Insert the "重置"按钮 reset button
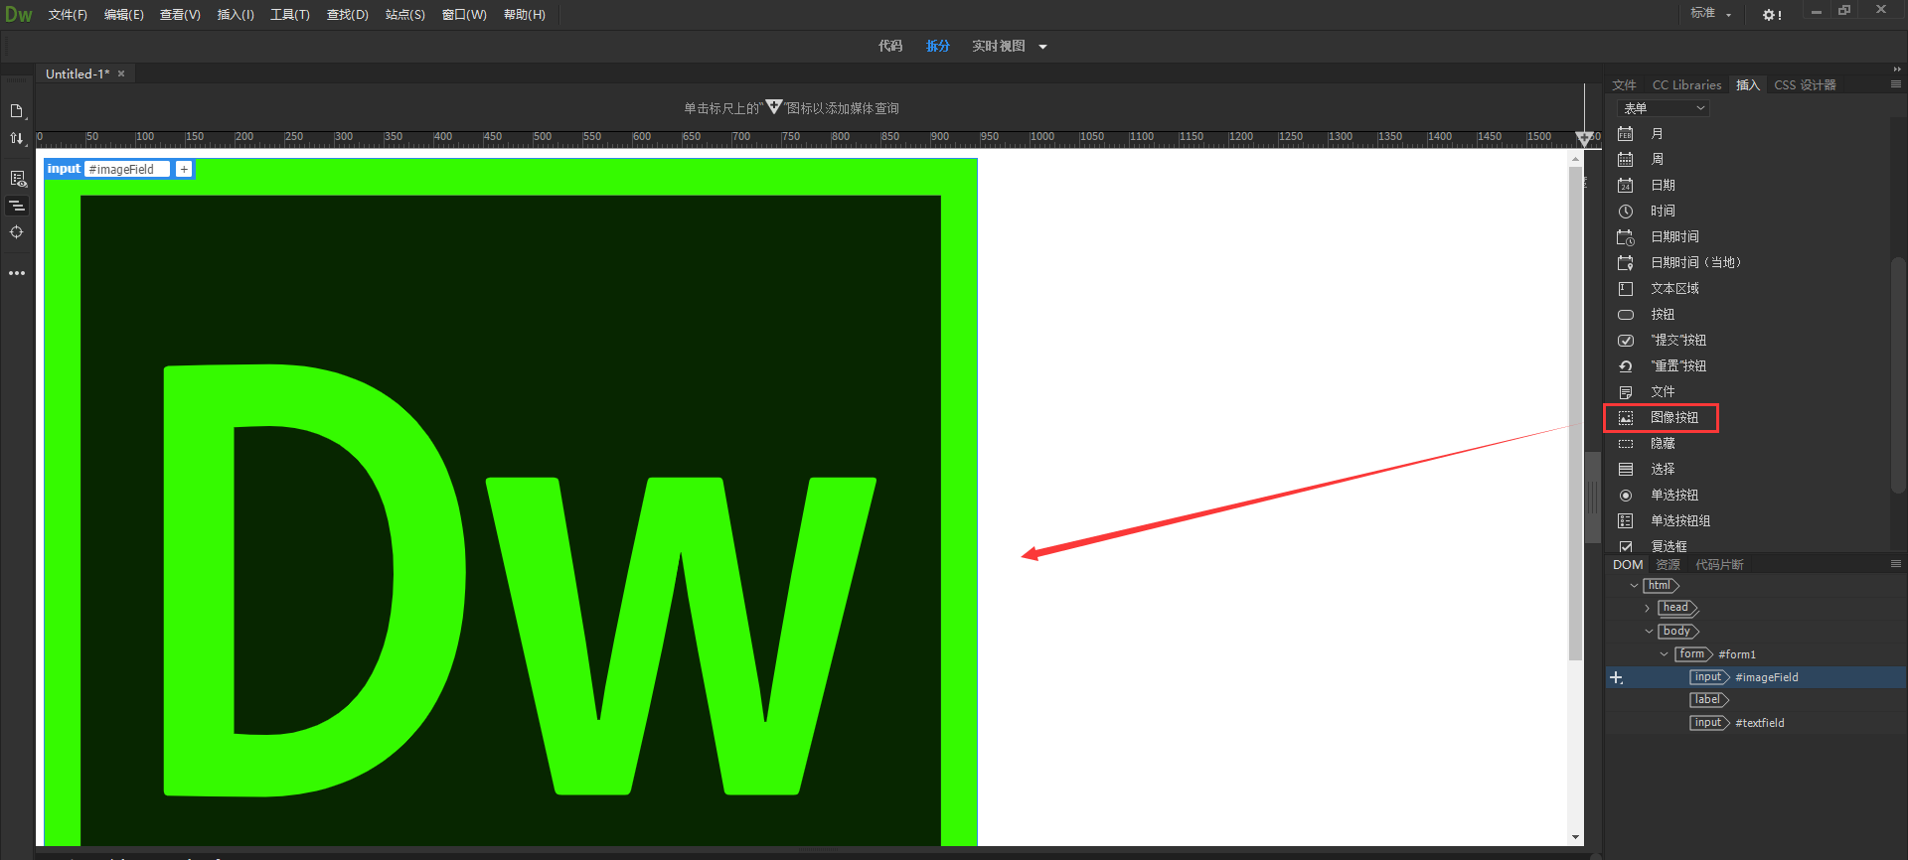1908x860 pixels. [x=1677, y=365]
